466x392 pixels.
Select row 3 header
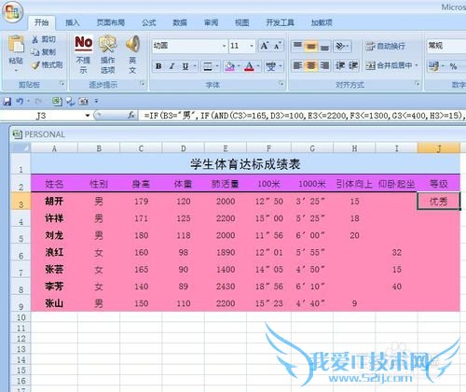click(x=21, y=202)
